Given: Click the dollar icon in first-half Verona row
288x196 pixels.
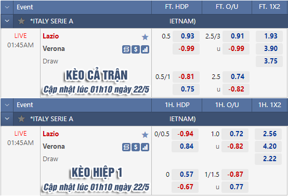Looking at the screenshot, I should coord(136,147).
